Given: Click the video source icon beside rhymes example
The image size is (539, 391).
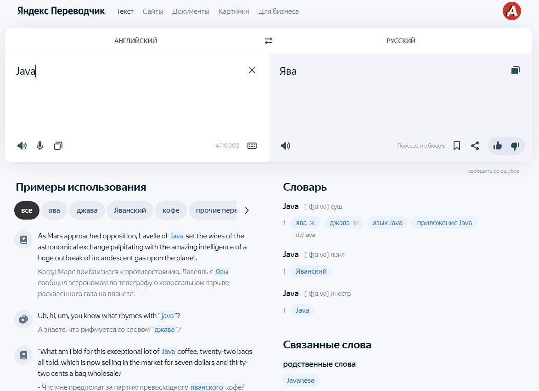Looking at the screenshot, I should pos(23,319).
